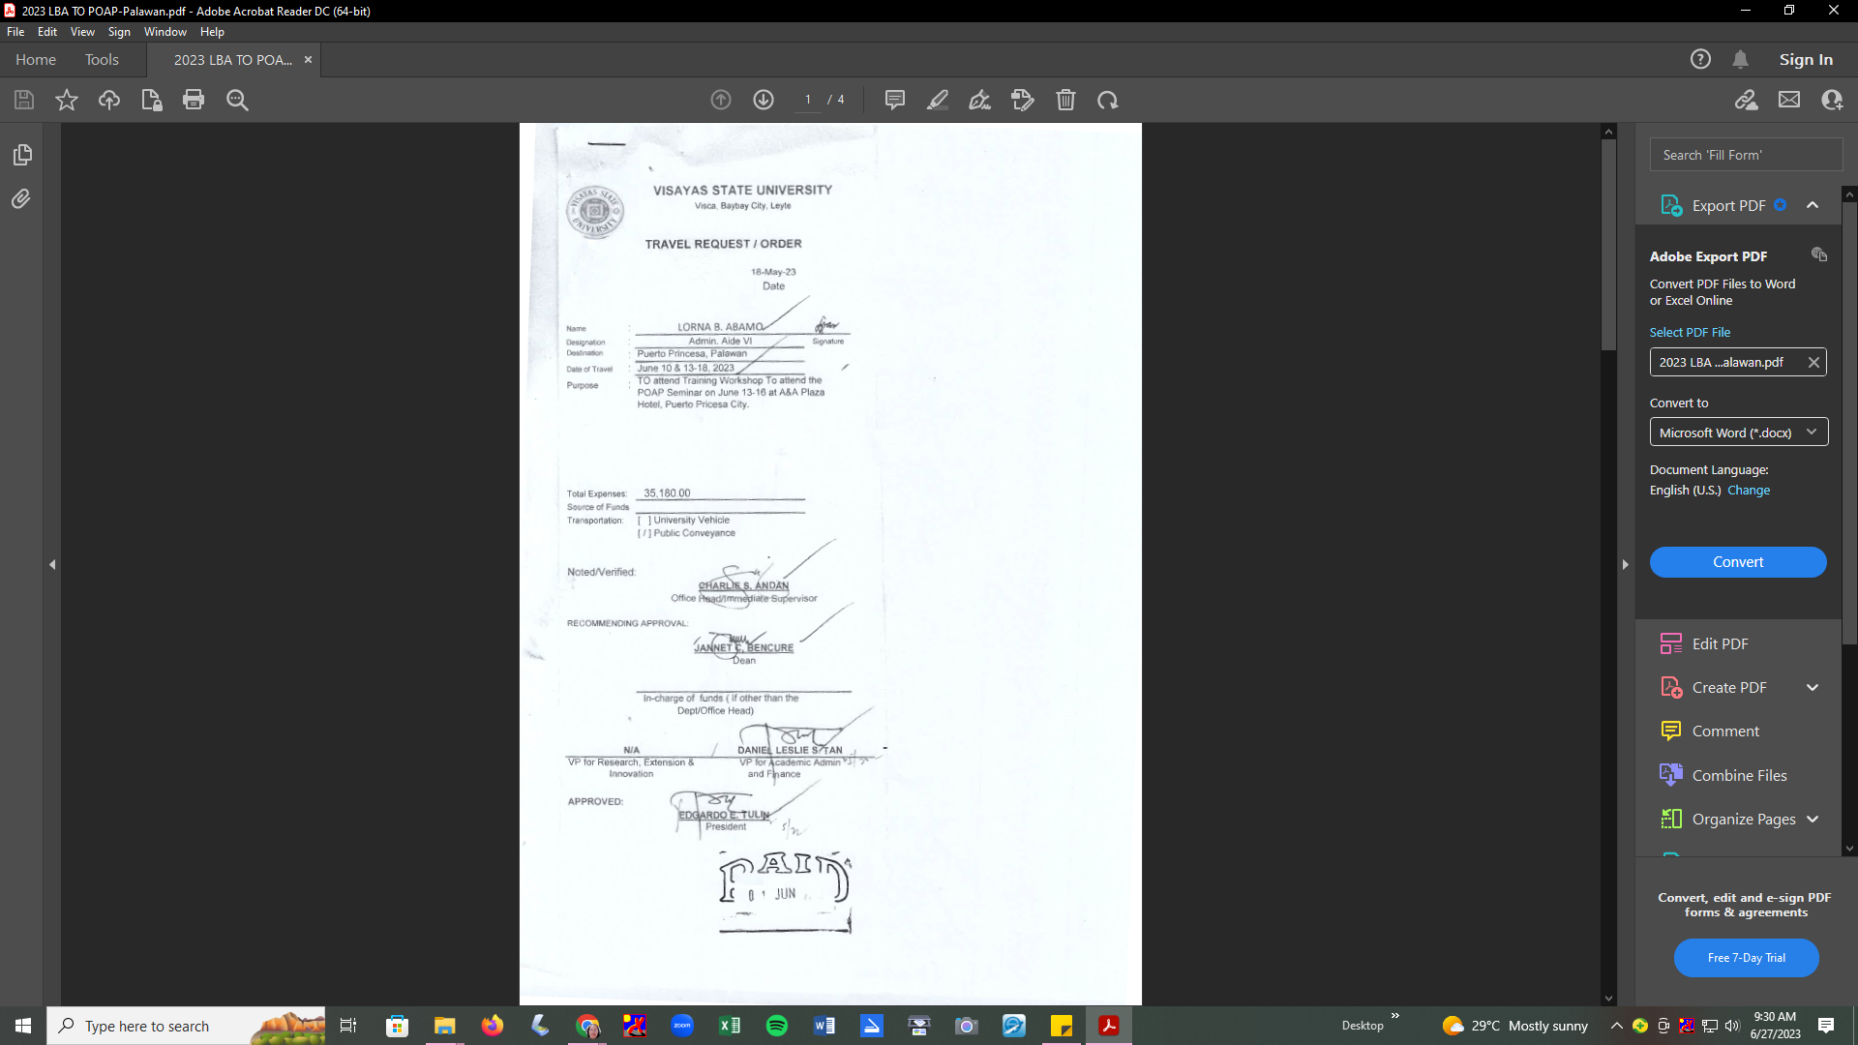
Task: Add file to starred bookmarks
Action: click(66, 100)
